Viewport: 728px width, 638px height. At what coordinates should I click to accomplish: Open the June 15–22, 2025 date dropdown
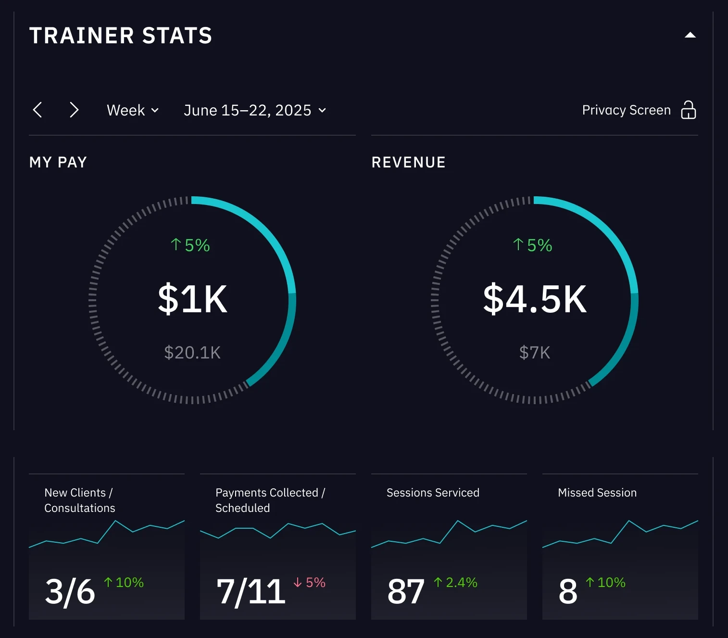click(255, 110)
